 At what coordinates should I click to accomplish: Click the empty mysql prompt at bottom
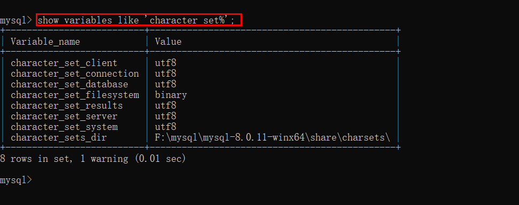[x=16, y=180]
